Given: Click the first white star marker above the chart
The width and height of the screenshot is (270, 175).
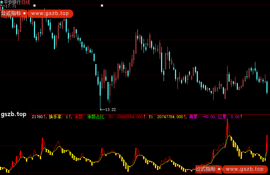Looking at the screenshot, I should tap(34, 6).
